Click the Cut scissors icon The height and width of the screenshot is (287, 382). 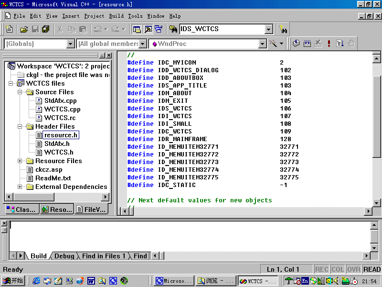[x=60, y=29]
